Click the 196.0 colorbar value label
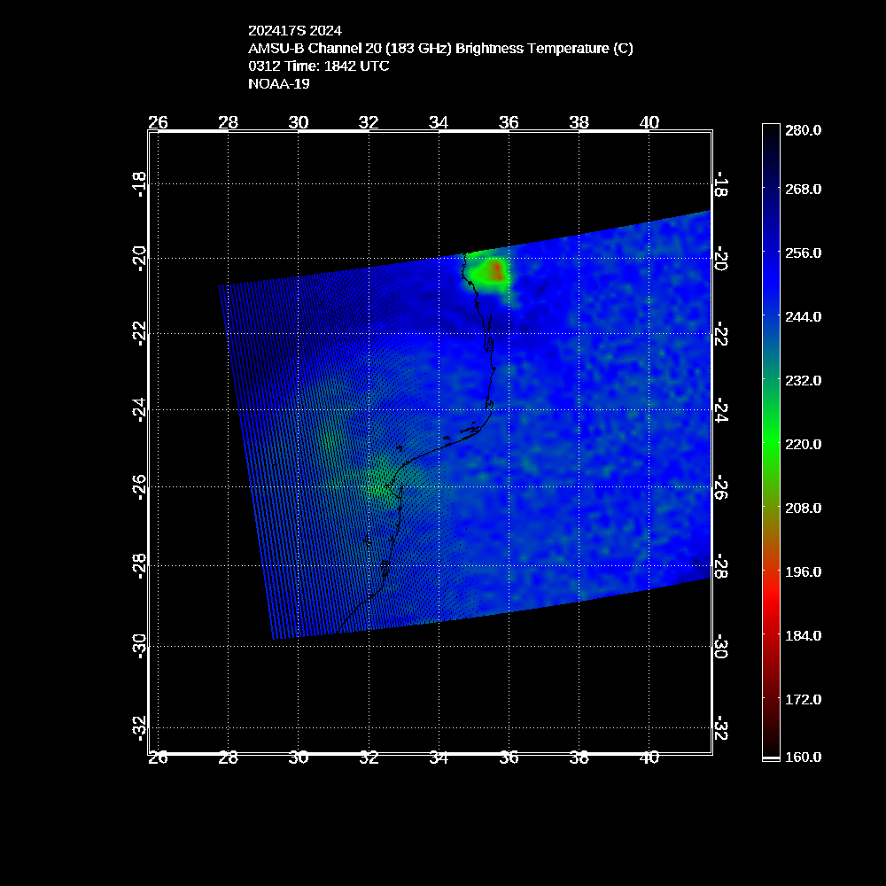Viewport: 886px width, 886px height. pos(804,571)
